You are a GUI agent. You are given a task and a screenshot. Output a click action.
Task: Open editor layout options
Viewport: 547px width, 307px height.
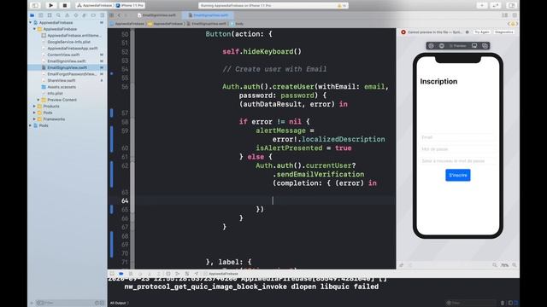point(505,15)
